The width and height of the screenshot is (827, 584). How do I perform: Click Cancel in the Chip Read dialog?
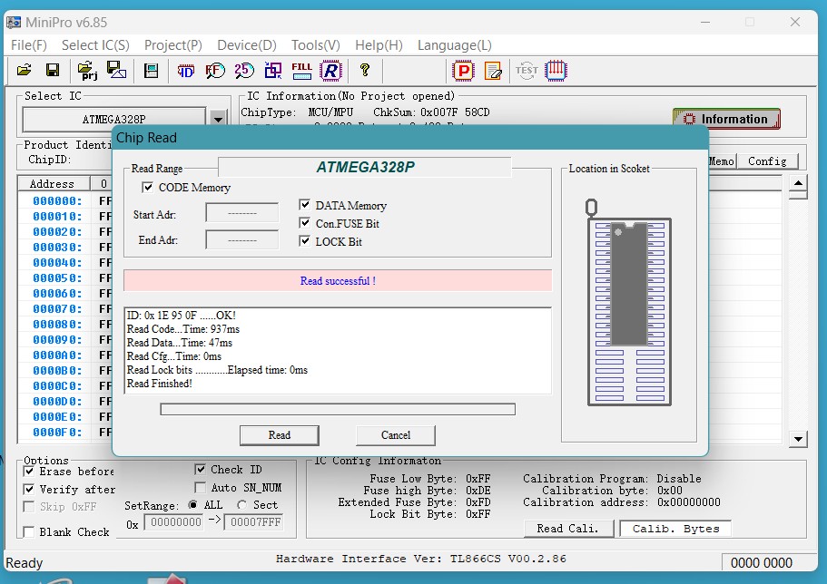pyautogui.click(x=396, y=435)
